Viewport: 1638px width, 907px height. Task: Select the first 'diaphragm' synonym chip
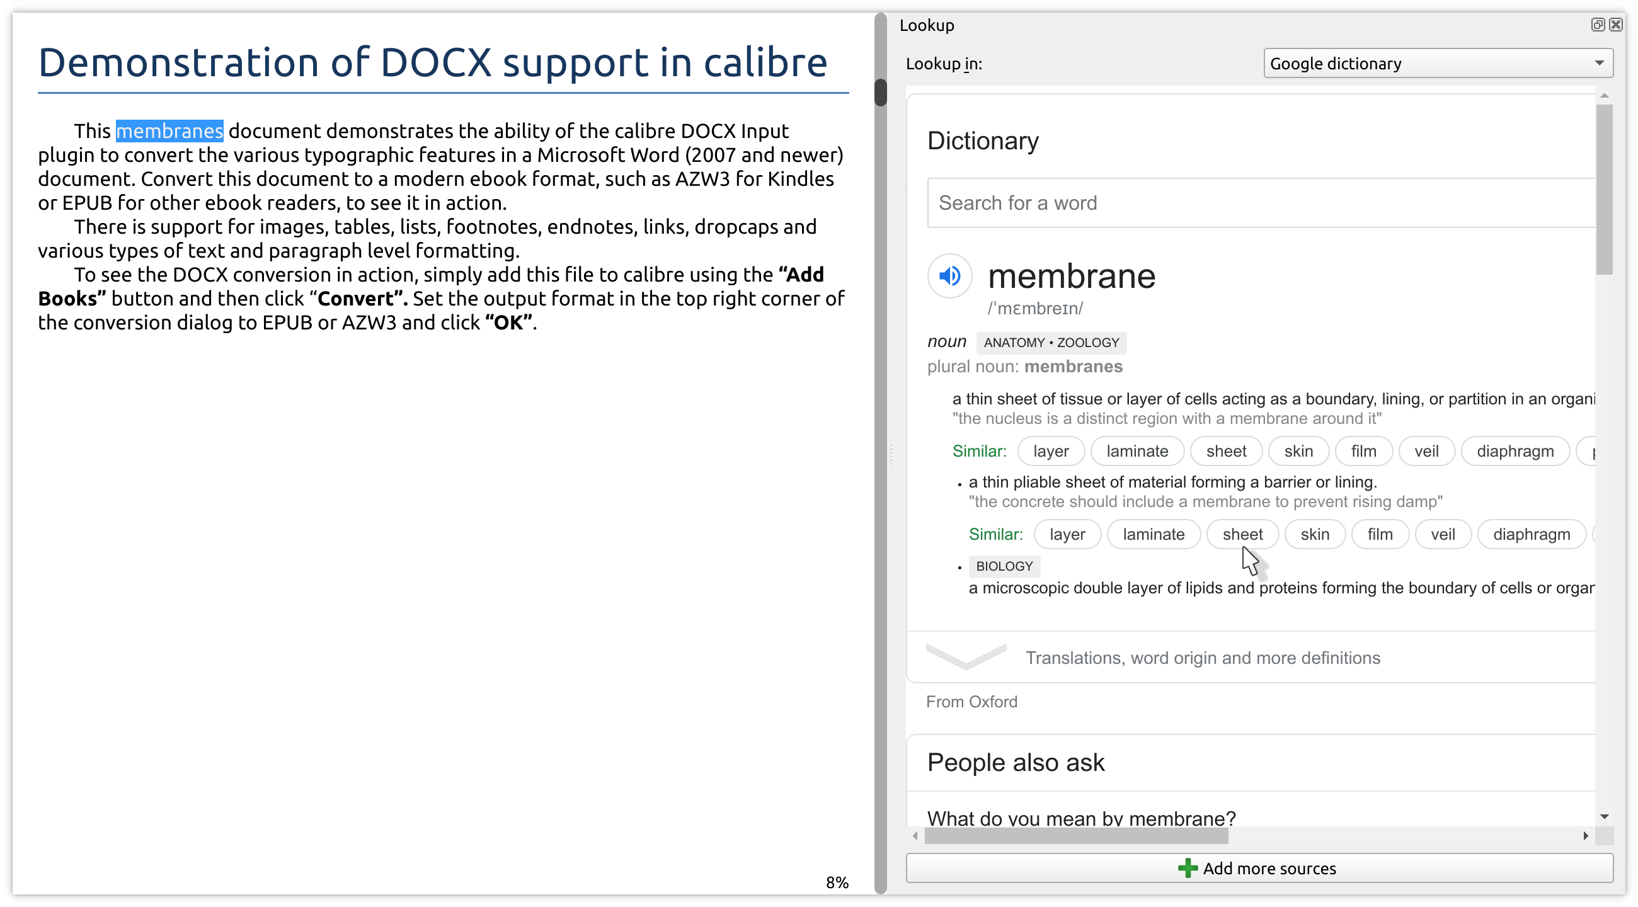[1515, 451]
